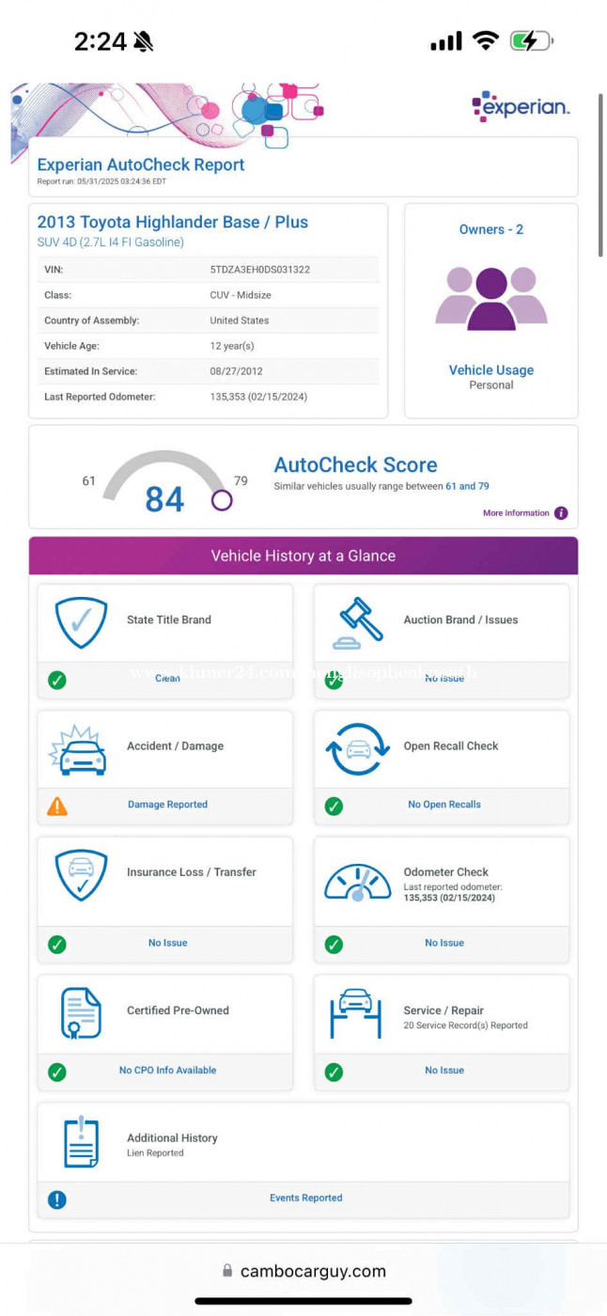Screen dimensions: 607x1316
Task: Click the Service / Repair car lift icon
Action: click(355, 1012)
